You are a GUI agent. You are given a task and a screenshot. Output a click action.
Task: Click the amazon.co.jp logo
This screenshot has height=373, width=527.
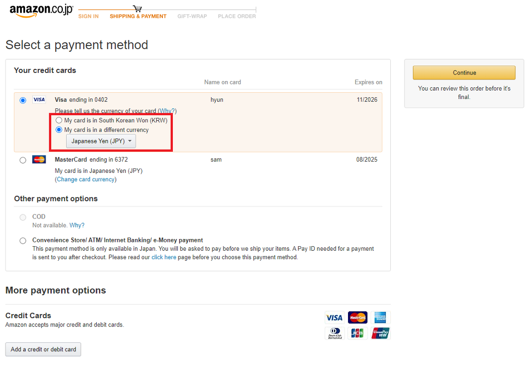(x=41, y=11)
